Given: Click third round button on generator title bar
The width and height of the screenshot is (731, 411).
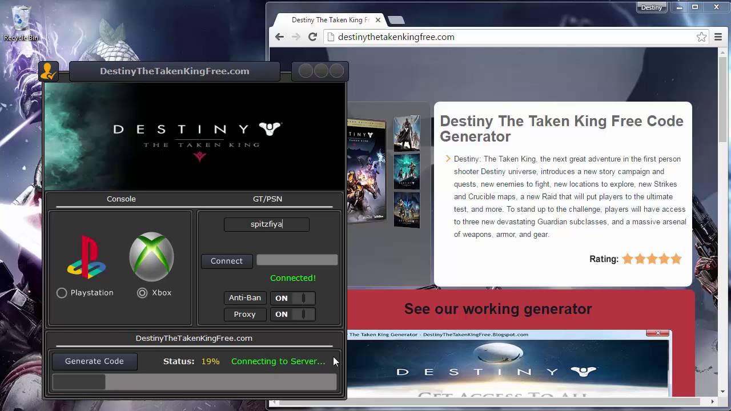Looking at the screenshot, I should click(336, 71).
